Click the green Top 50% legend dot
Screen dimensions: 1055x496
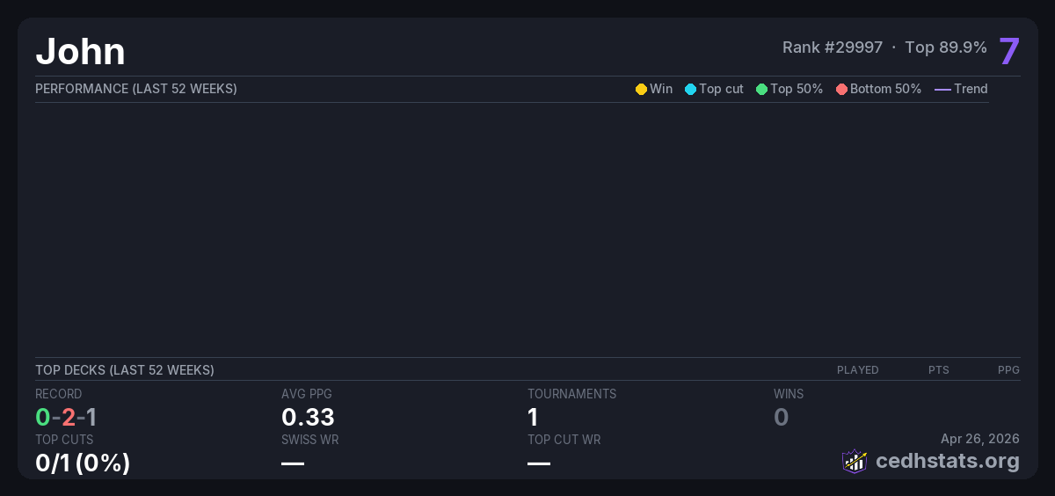[x=761, y=89]
